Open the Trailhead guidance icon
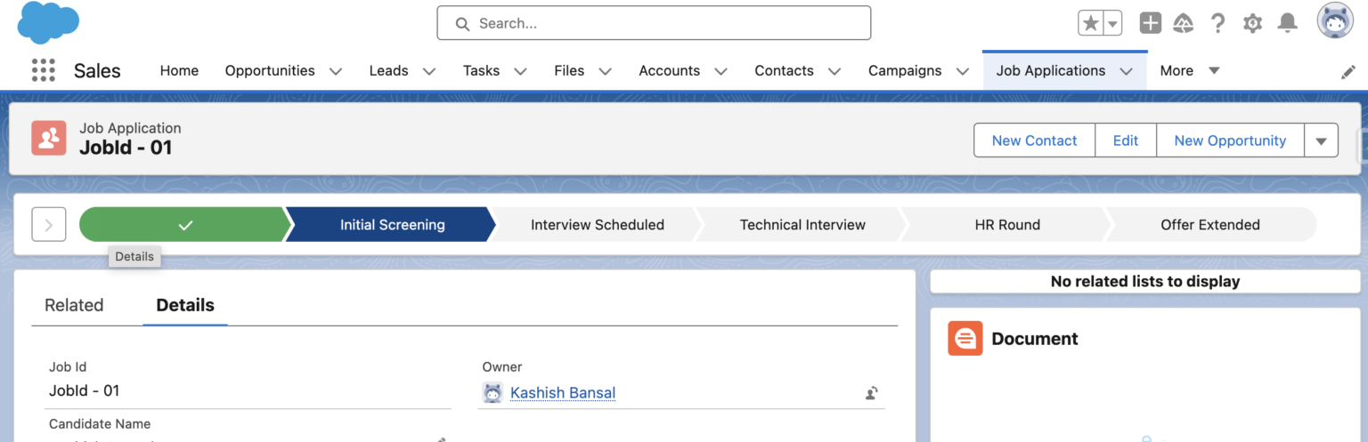This screenshot has width=1368, height=442. 1183,23
